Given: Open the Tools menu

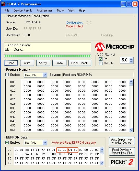Looking at the screenshot, I should tap(60, 10).
